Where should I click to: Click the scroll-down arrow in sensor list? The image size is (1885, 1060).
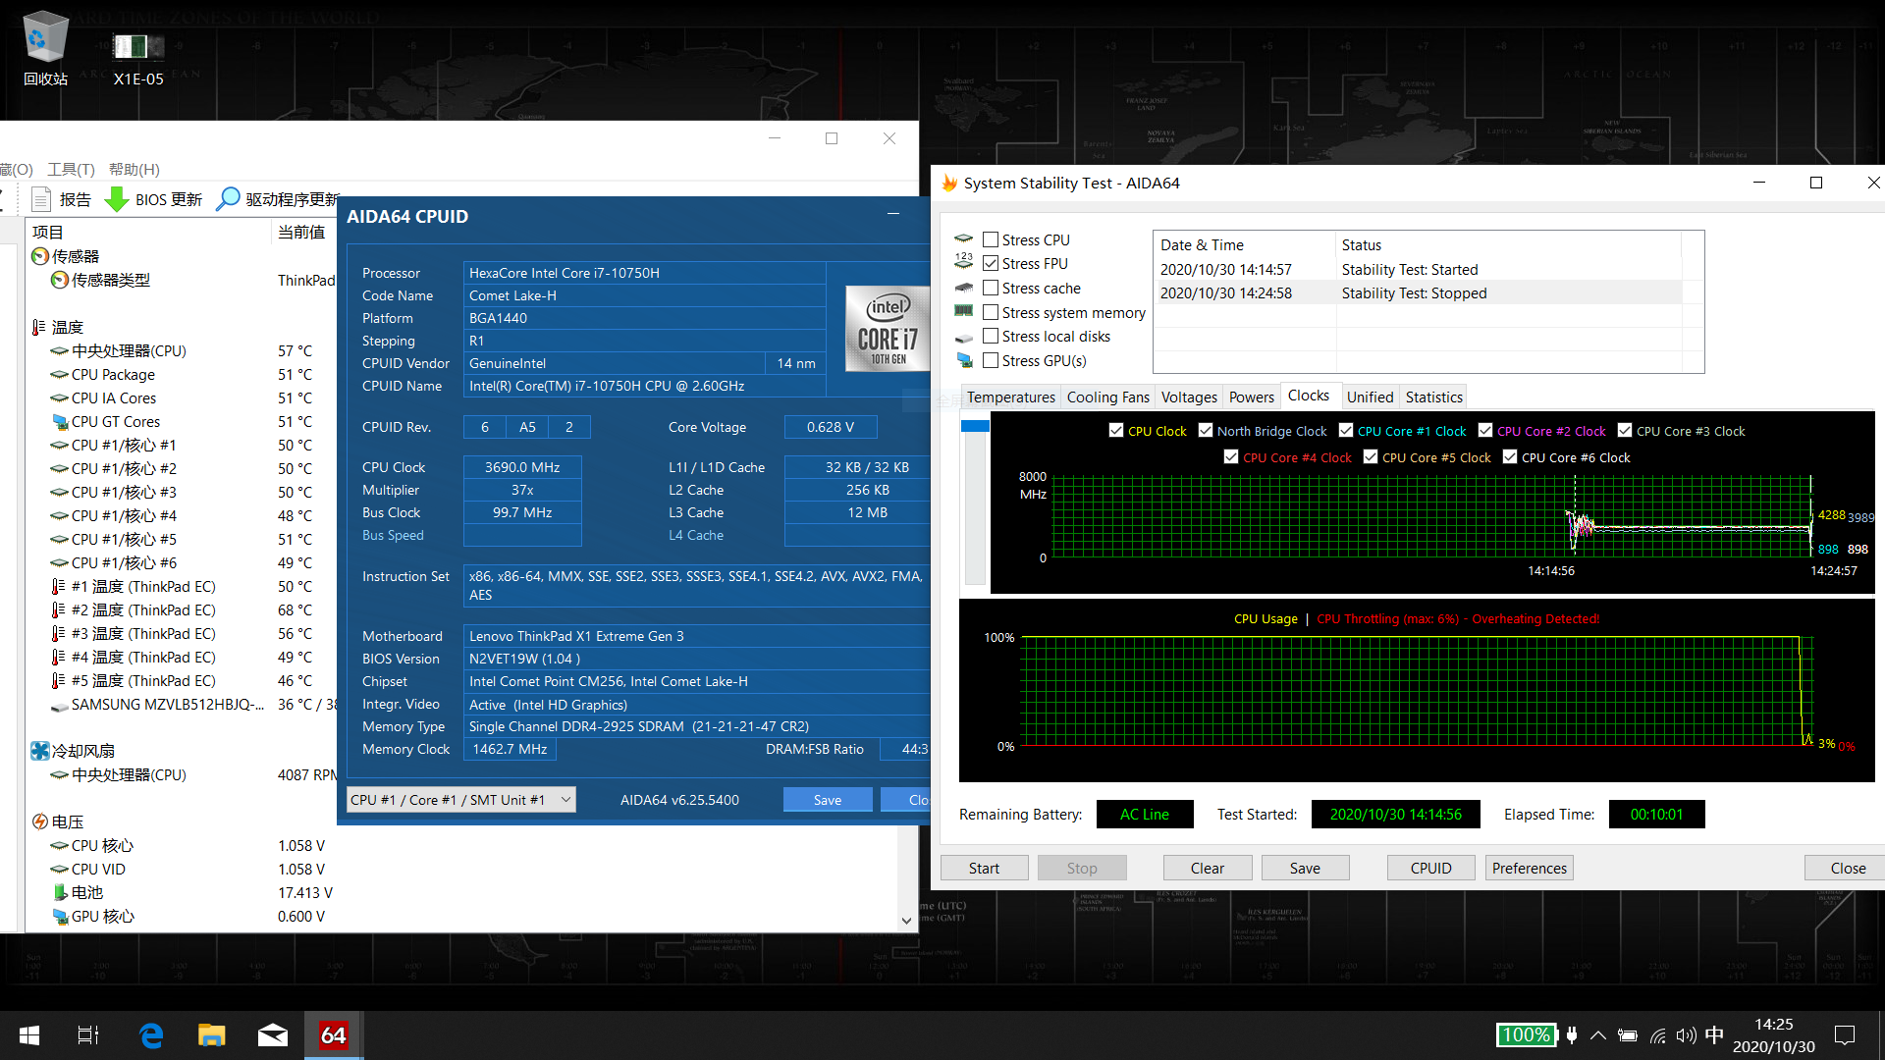click(906, 921)
